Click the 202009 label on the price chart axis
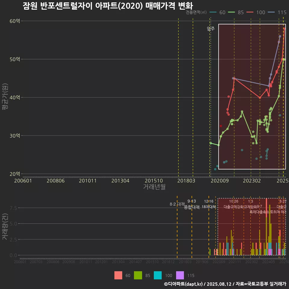The image size is (289, 289). click(x=220, y=181)
